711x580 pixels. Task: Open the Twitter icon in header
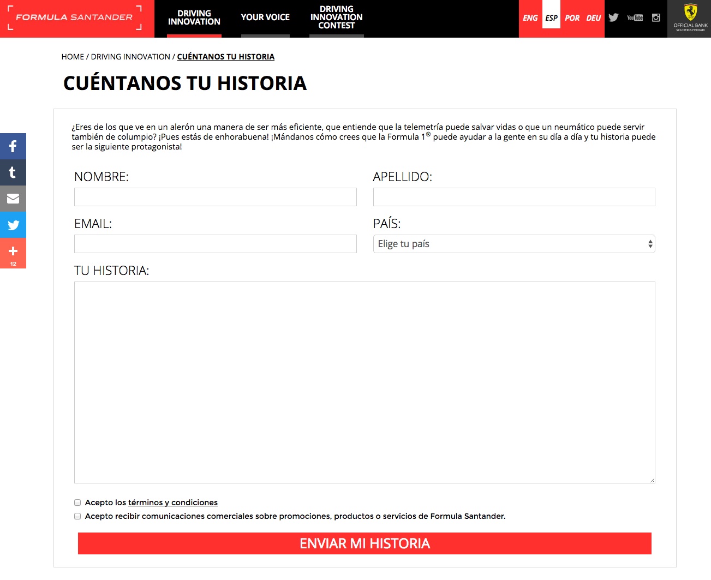[x=613, y=17]
